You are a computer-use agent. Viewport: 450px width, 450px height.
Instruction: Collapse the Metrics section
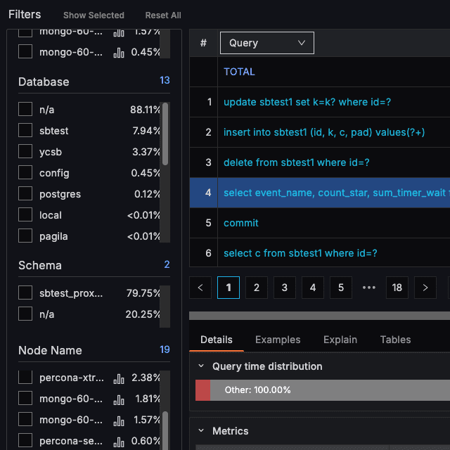(x=202, y=431)
